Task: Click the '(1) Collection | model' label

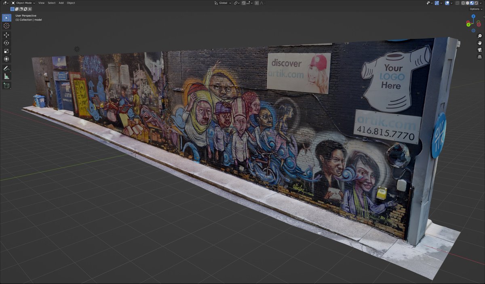Action: click(x=29, y=20)
